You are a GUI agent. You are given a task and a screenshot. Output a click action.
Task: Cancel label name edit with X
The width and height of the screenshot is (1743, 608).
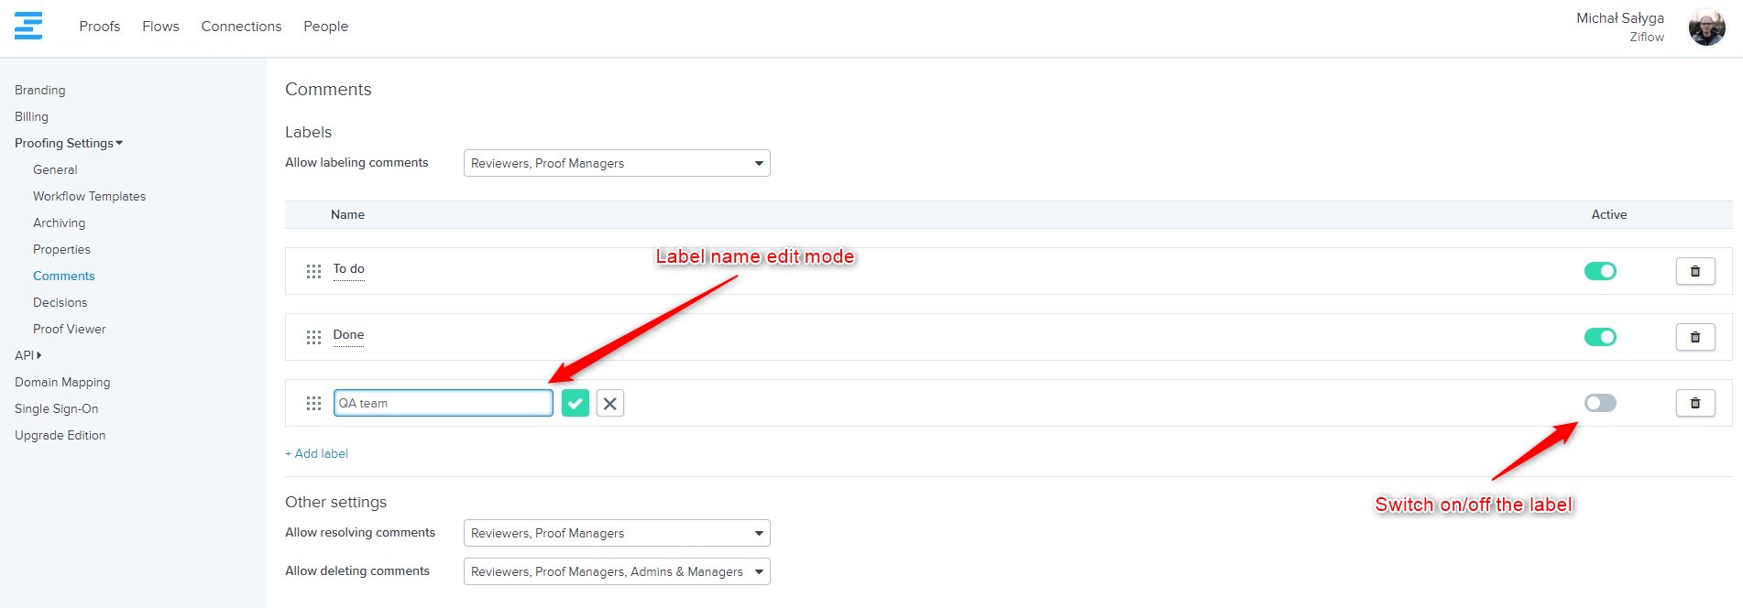[610, 403]
